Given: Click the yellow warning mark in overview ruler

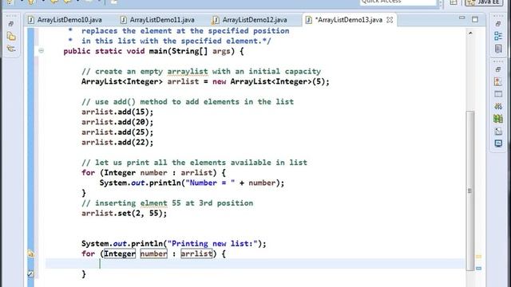Looking at the screenshot, I should click(478, 257).
